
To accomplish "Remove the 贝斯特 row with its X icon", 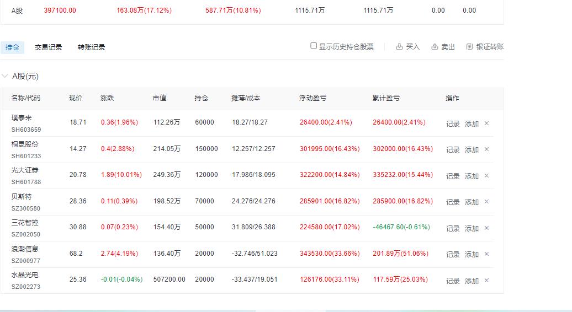I will (486, 202).
